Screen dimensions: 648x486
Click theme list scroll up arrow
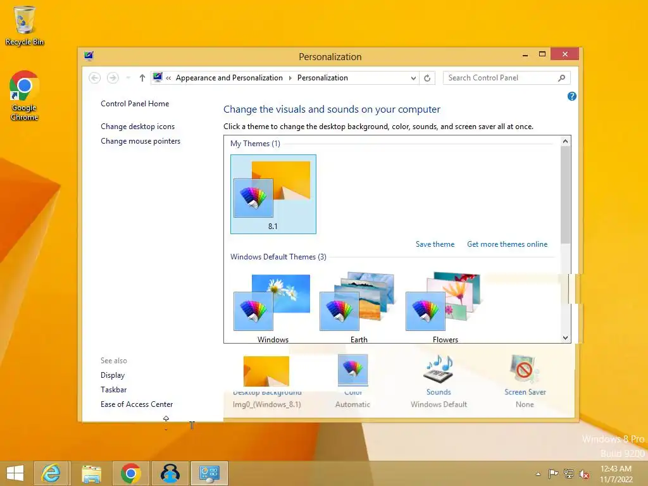point(565,141)
